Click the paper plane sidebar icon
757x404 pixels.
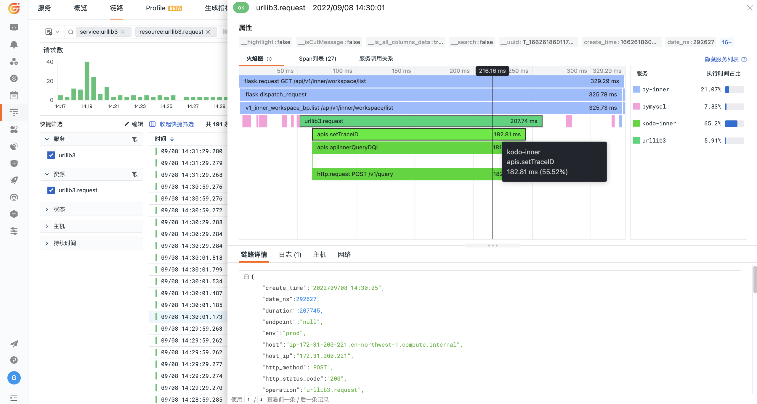click(14, 343)
